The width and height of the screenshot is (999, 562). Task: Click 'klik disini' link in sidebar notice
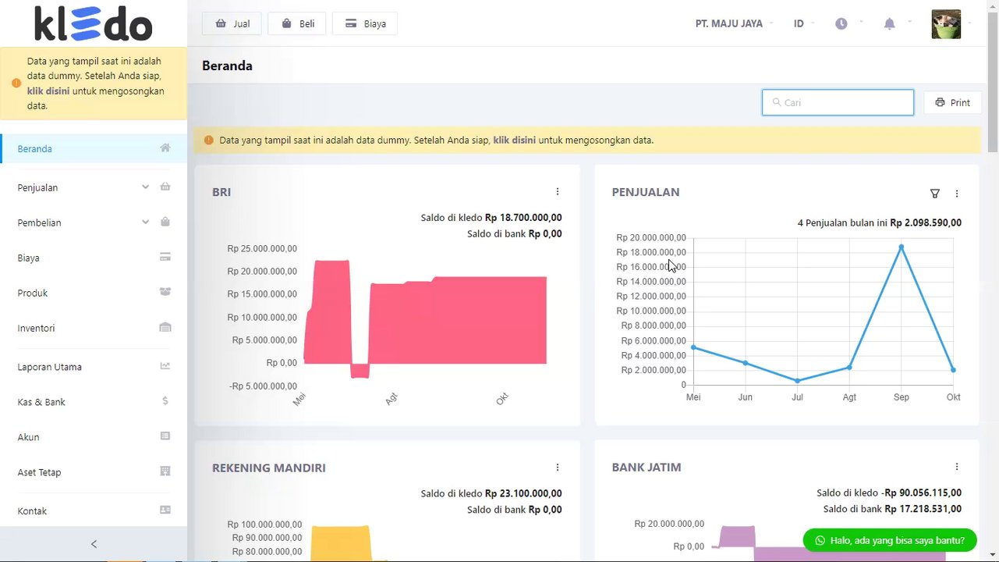click(x=48, y=91)
